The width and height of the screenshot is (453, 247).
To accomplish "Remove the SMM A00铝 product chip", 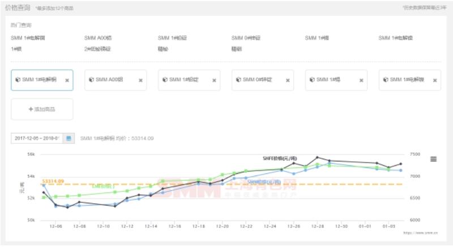I will click(140, 80).
